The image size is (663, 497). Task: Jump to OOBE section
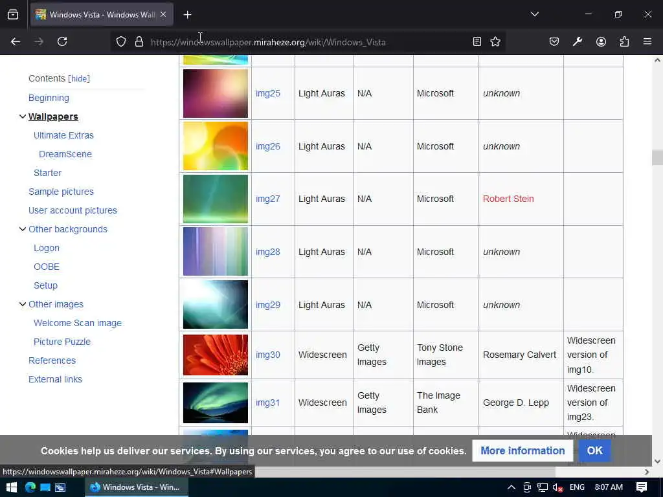tap(47, 267)
